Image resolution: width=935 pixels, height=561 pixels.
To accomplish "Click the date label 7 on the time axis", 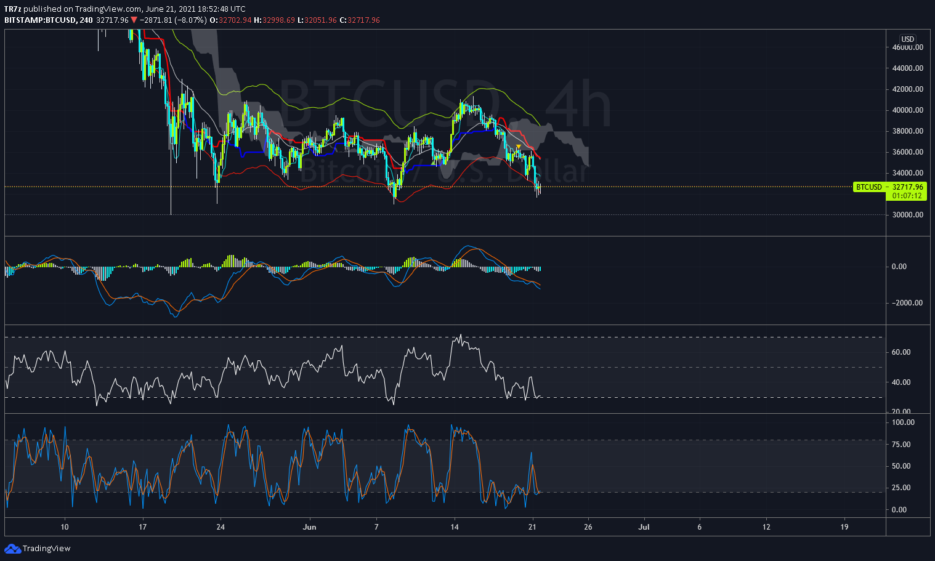I will click(376, 527).
